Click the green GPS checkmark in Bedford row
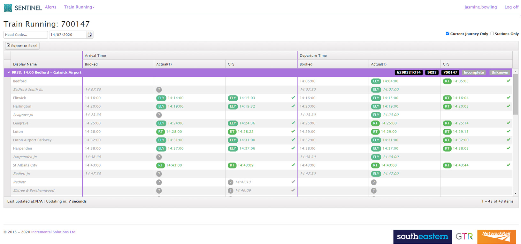The image size is (521, 244). pos(508,81)
